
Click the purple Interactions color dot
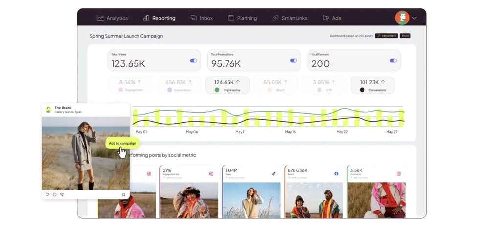tap(170, 90)
